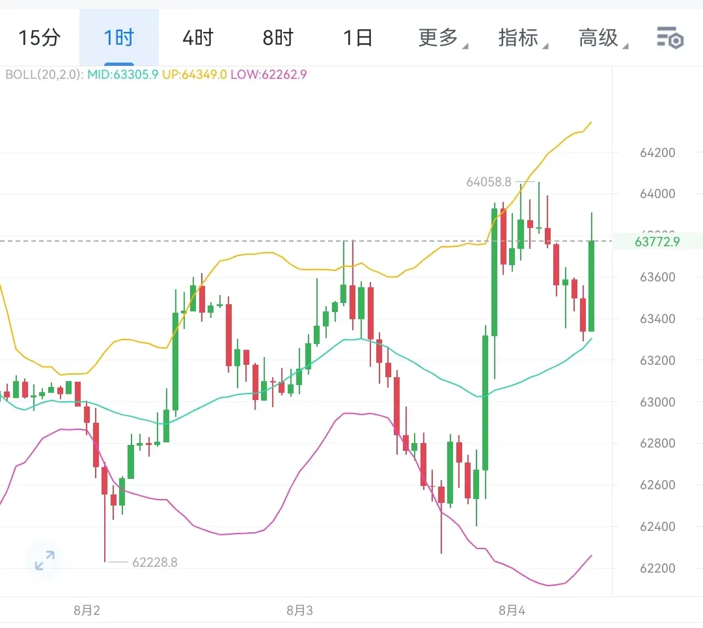Screen dimensions: 703x628
Task: Click the MID:63305.9 value
Action: click(122, 74)
